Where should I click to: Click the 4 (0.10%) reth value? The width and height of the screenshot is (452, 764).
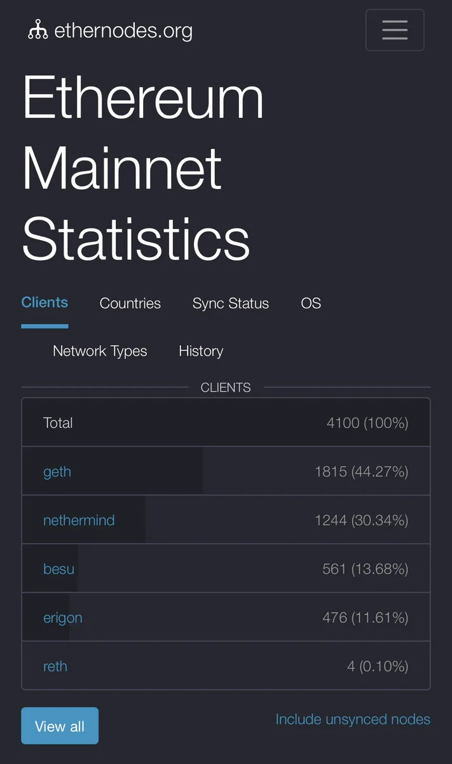(x=378, y=666)
